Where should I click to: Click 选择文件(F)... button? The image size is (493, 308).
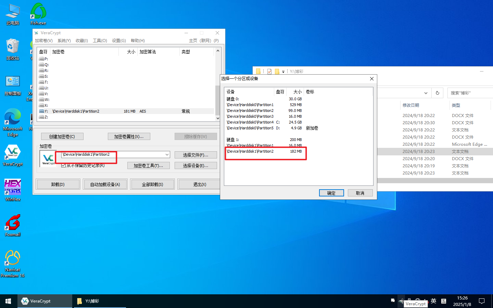(195, 155)
